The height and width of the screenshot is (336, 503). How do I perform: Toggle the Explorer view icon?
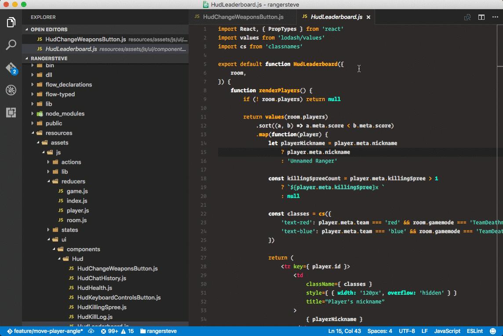pos(11,22)
